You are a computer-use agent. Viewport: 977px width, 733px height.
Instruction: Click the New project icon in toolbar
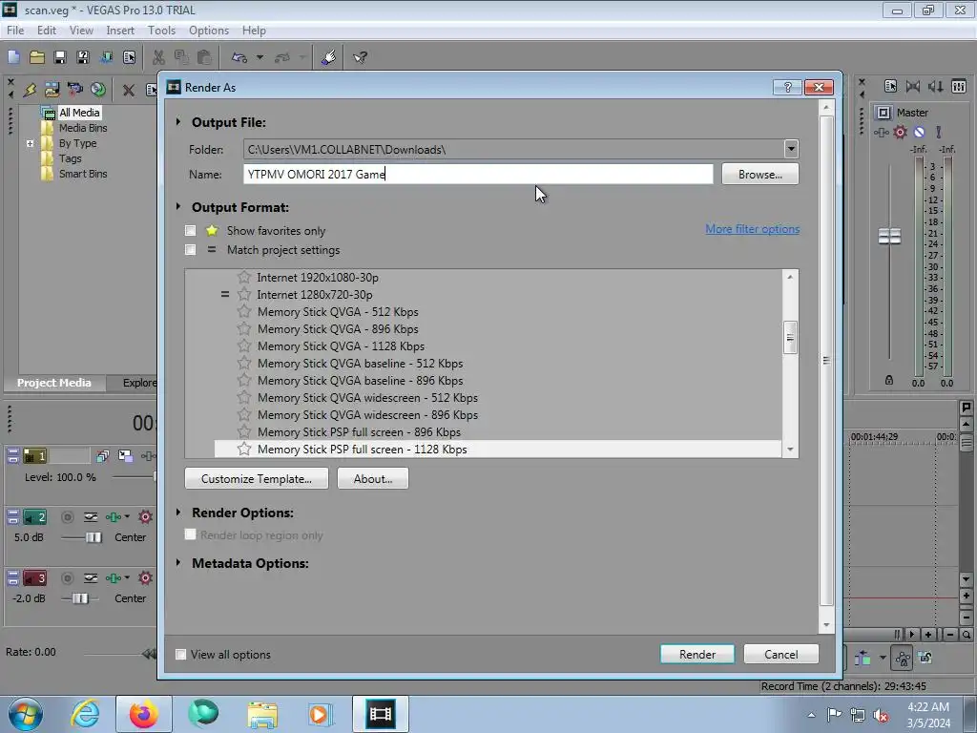point(13,57)
